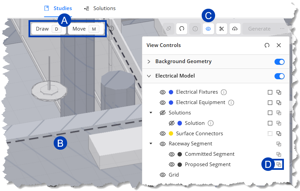Select the Raceway Segment label

(x=190, y=144)
